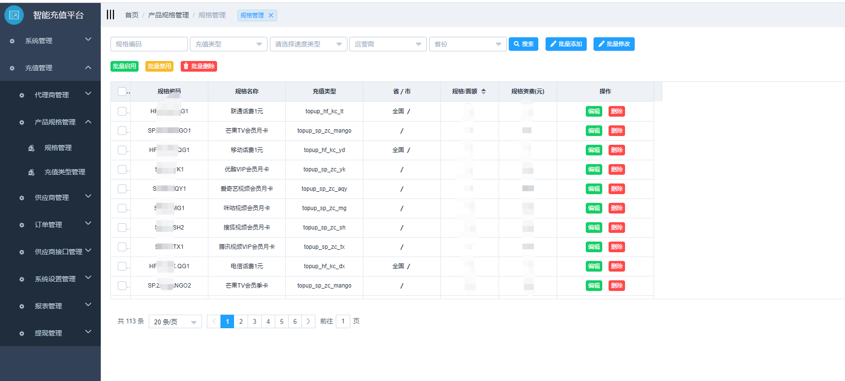Sort by 规格/面额 column arrows
This screenshot has width=845, height=381.
click(484, 91)
